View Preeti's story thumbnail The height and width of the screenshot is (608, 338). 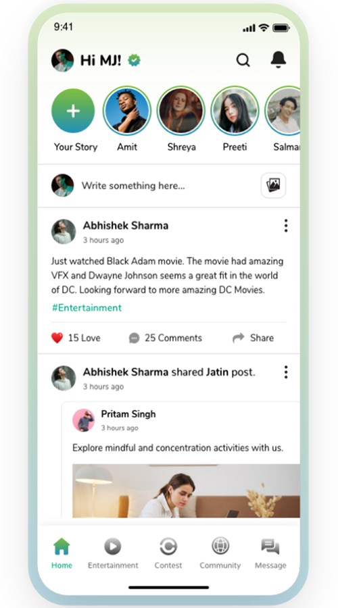click(235, 111)
